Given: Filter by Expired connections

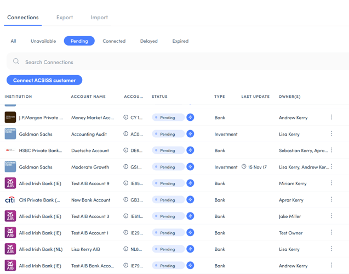Looking at the screenshot, I should pyautogui.click(x=180, y=41).
